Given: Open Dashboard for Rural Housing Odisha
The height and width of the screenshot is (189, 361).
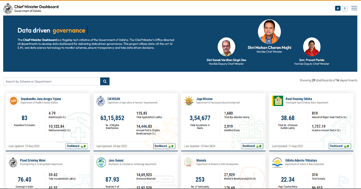Looking at the screenshot, I should pos(340,146).
